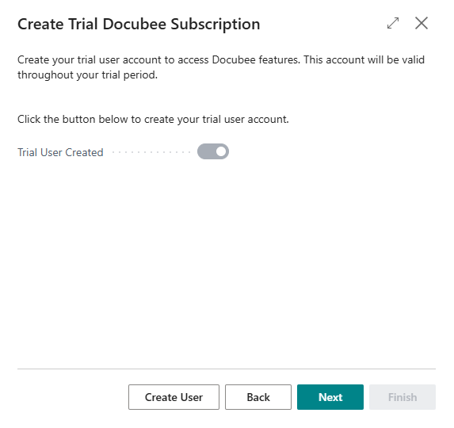
Task: Click the separator line above the wizard buttons
Action: pos(227,369)
